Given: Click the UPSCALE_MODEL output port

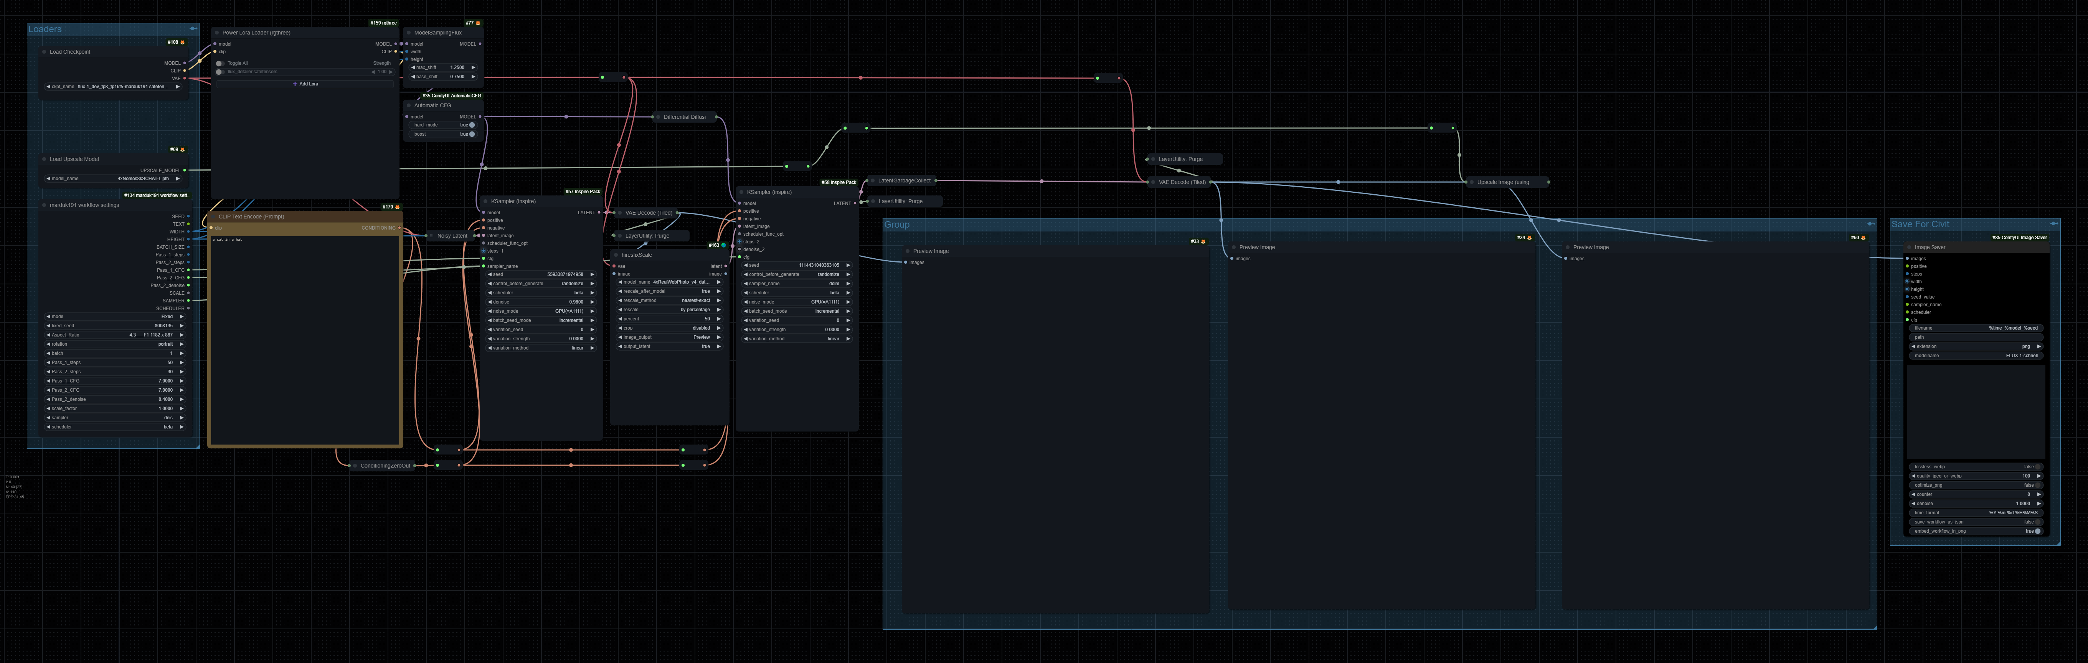Looking at the screenshot, I should tap(185, 171).
